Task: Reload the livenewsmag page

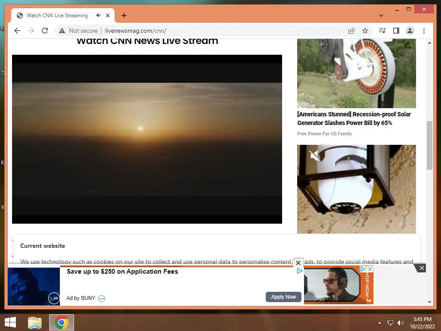Action: (45, 31)
